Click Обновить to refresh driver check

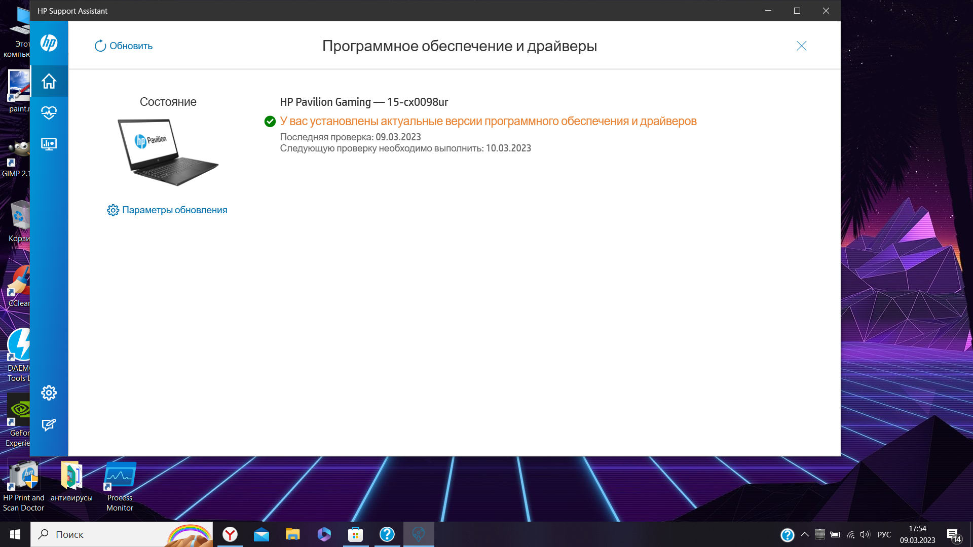point(123,46)
